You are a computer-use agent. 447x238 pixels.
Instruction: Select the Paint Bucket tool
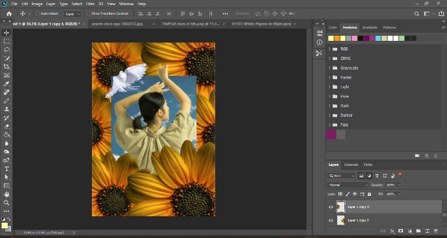(6, 135)
